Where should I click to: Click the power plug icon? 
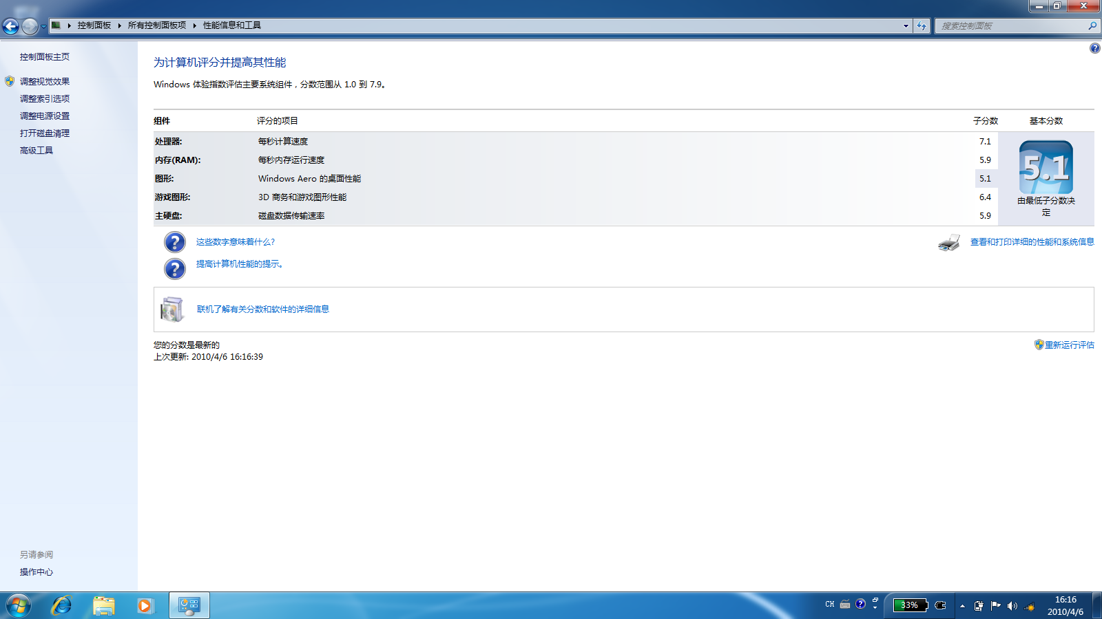click(x=941, y=605)
